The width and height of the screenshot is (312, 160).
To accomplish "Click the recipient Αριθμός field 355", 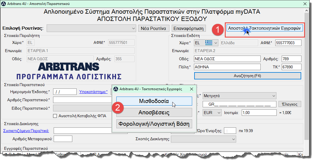I will click(124, 59).
